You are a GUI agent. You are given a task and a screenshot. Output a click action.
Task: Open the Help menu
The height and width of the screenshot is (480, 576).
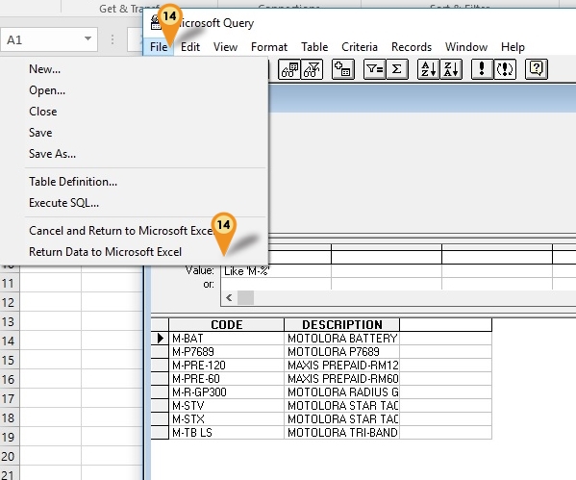click(x=513, y=47)
